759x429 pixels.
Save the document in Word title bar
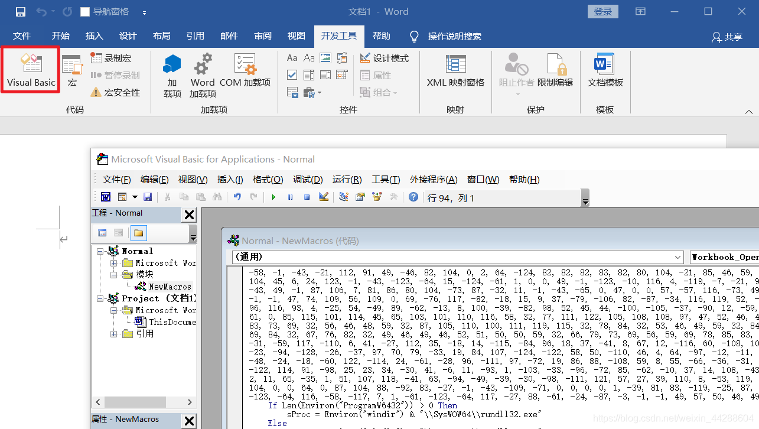coord(21,12)
